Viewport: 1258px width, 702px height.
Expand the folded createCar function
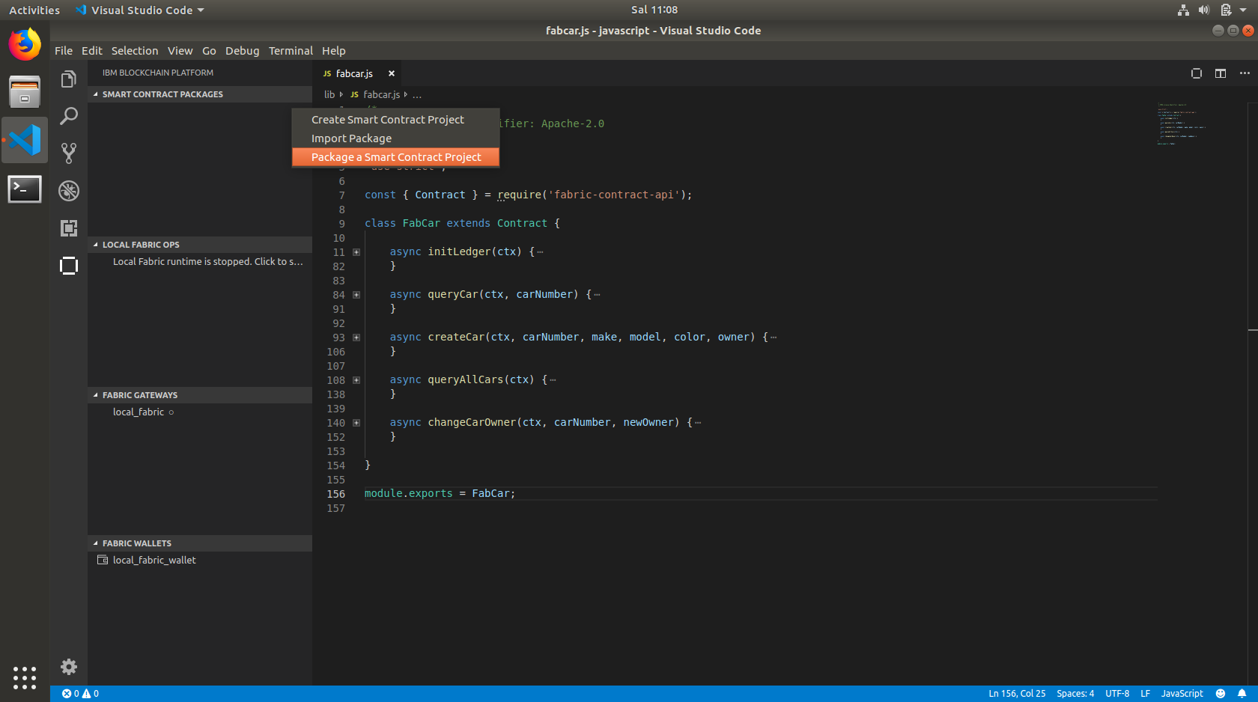pyautogui.click(x=356, y=338)
